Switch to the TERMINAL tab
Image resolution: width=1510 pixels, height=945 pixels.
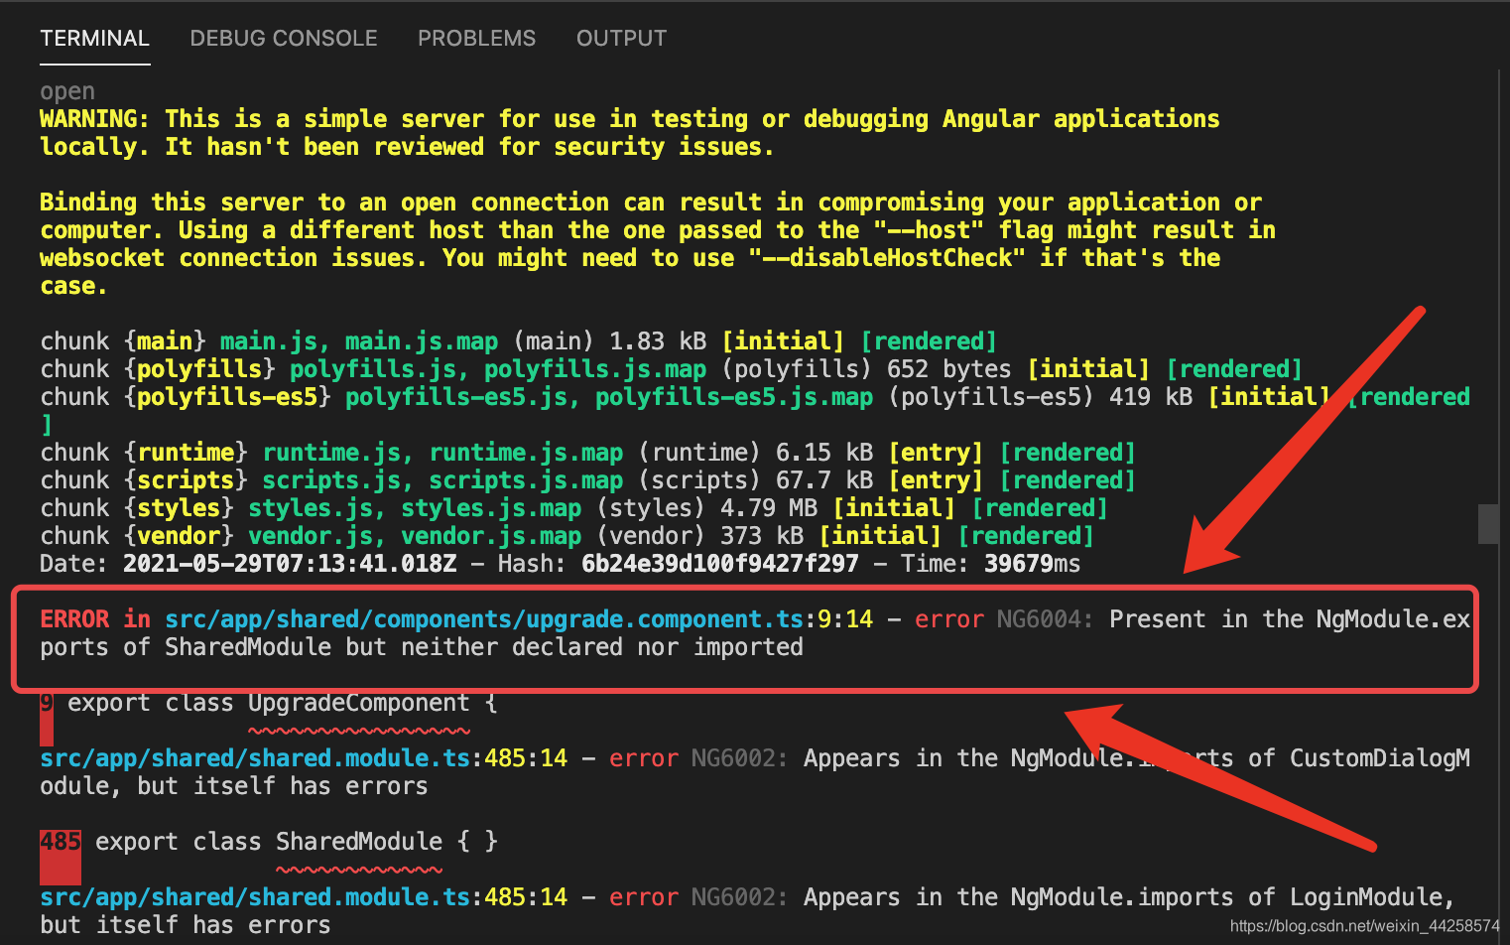94,39
